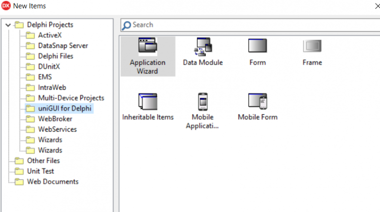
Task: Select the Mobile Application icon
Action: click(202, 102)
